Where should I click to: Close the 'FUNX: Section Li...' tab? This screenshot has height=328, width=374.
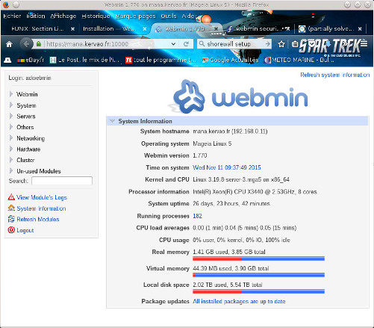pyautogui.click(x=72, y=29)
